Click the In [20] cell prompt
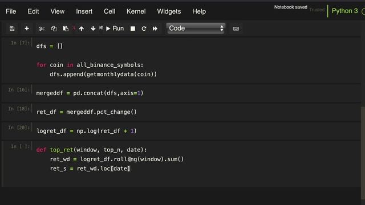 pyautogui.click(x=19, y=128)
